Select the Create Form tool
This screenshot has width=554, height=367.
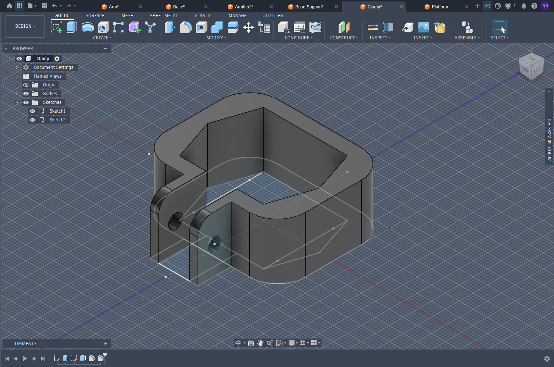coord(134,27)
